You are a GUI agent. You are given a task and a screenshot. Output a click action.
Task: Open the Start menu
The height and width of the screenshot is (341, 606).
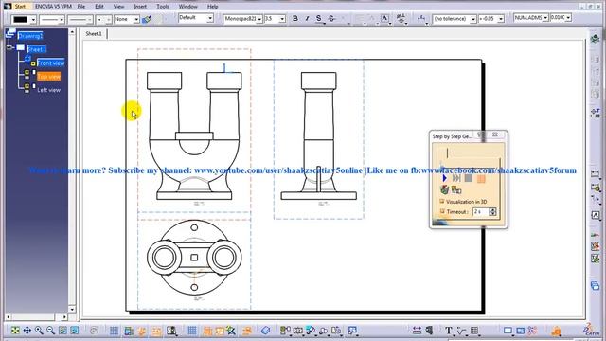pos(20,7)
